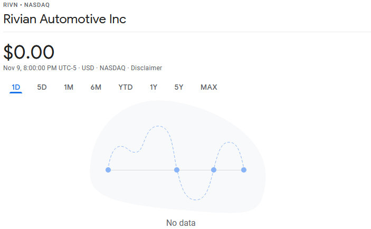This screenshot has height=229, width=371.
Task: Click the third blue dot on chart line
Action: (x=214, y=170)
